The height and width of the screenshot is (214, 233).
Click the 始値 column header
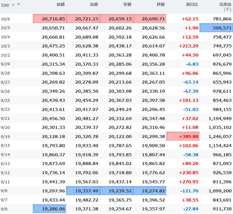[61, 5]
